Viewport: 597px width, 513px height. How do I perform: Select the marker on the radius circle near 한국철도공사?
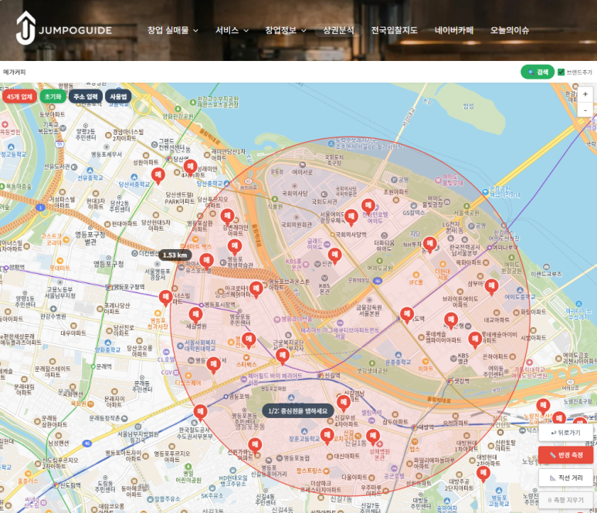click(200, 413)
